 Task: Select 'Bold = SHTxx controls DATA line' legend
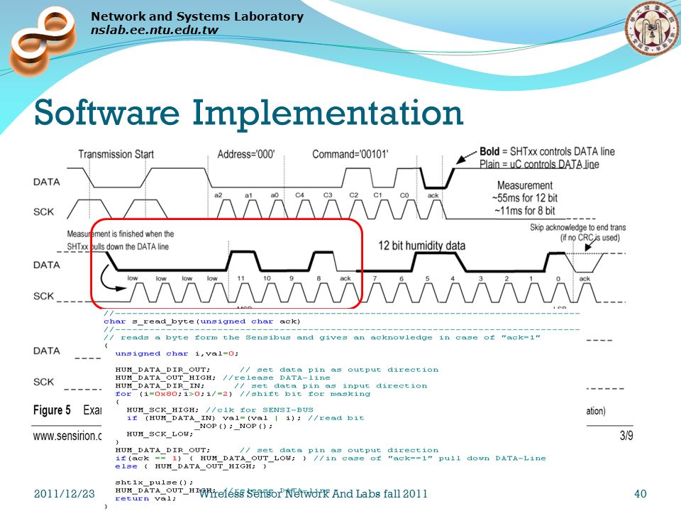[547, 152]
